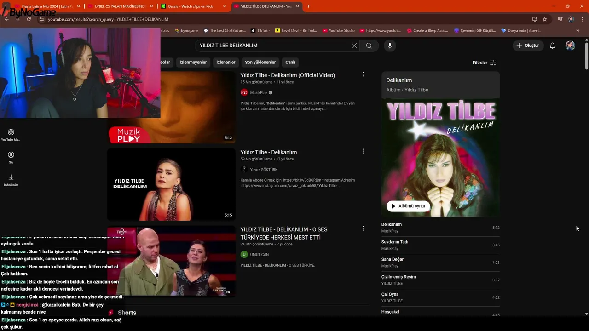The image size is (589, 331).
Task: Open the browser three-dot menu
Action: (x=582, y=19)
